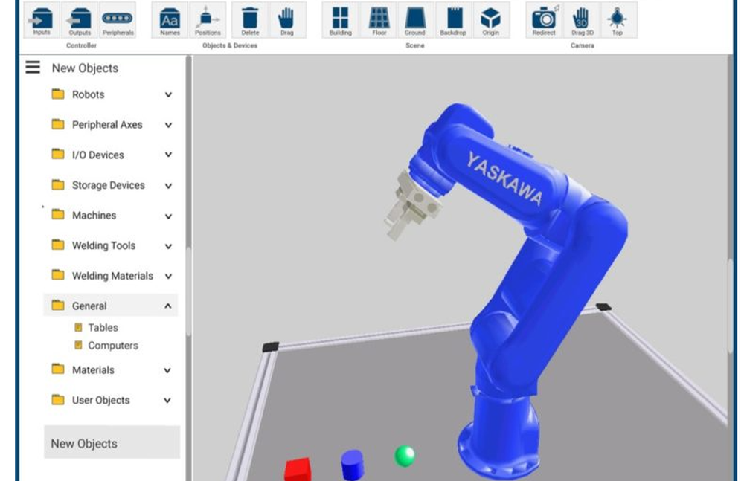Viewport: 744px width, 481px height.
Task: Toggle the Floor scene icon
Action: coord(379,20)
